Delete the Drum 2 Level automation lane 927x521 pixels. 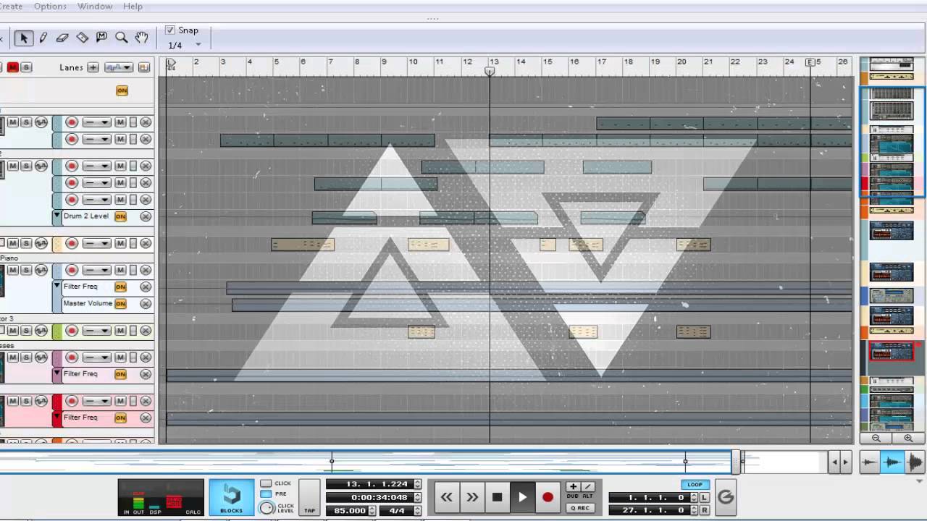146,216
